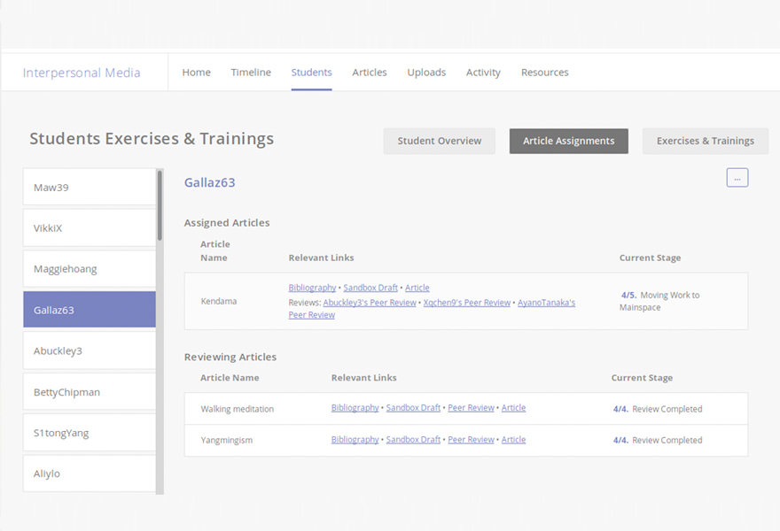Open Xqchen9's Peer Review link
The height and width of the screenshot is (531, 780).
pyautogui.click(x=467, y=303)
